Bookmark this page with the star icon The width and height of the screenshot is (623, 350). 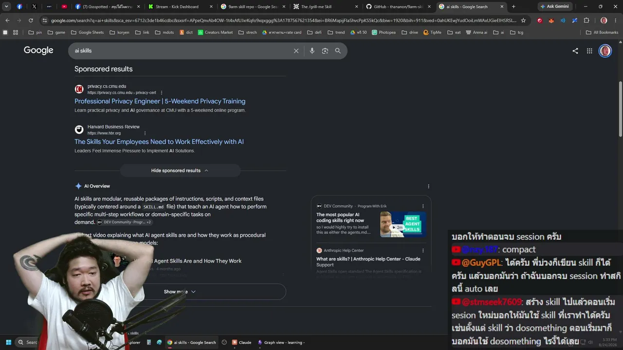tap(523, 20)
